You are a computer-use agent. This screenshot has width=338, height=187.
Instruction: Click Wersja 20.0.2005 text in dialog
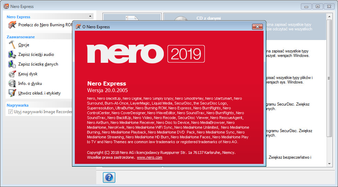point(107,90)
